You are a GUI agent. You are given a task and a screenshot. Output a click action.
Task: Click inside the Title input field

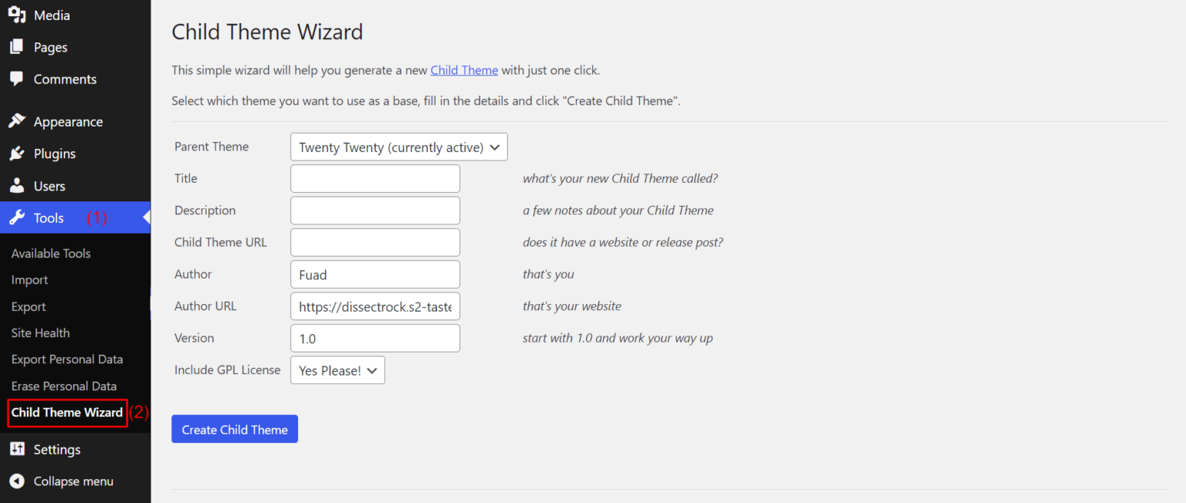click(374, 178)
